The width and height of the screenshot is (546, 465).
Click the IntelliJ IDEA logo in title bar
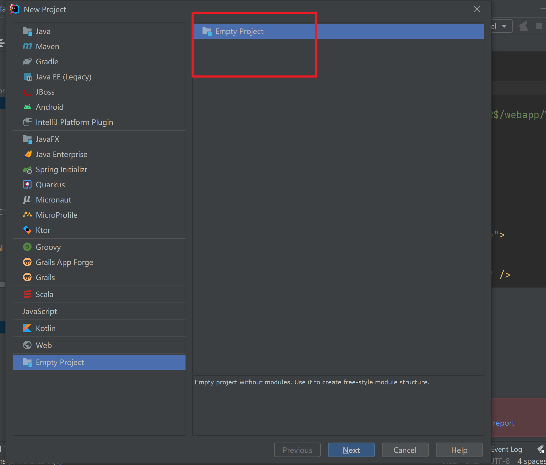tap(15, 9)
